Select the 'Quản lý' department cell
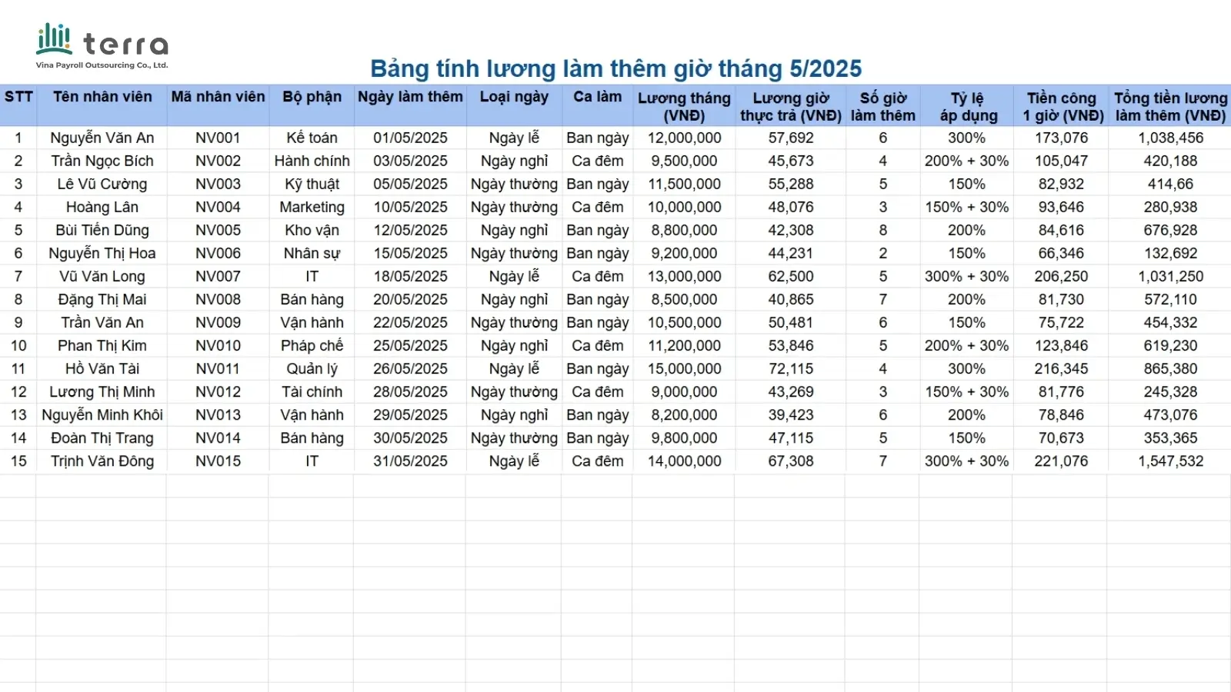The width and height of the screenshot is (1231, 692). point(312,368)
